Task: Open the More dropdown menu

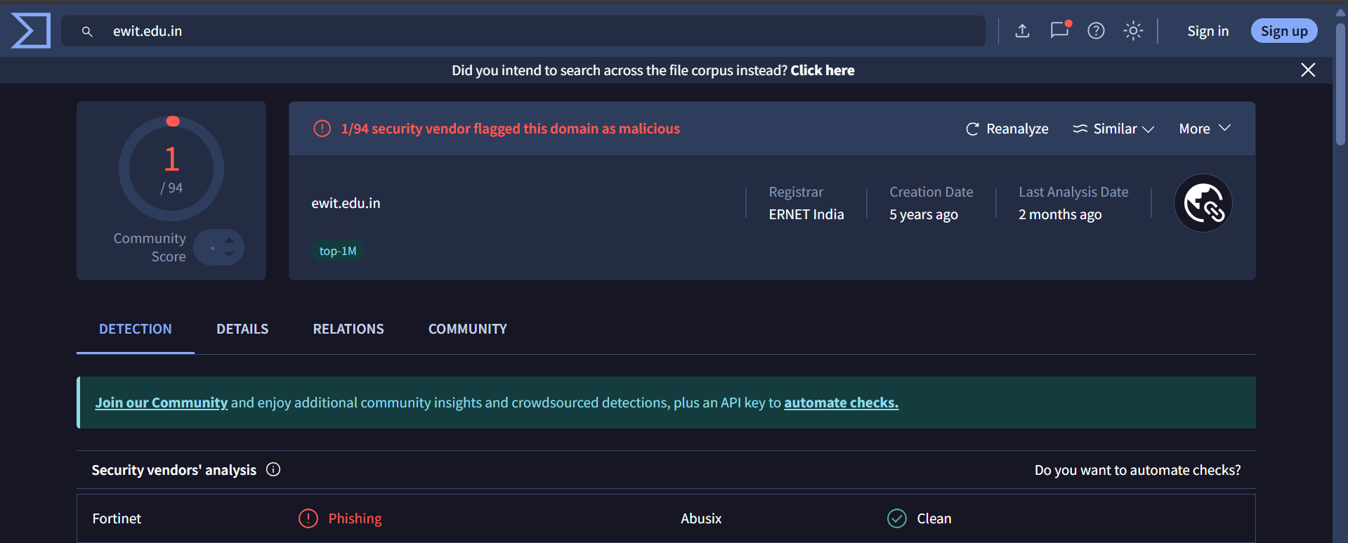Action: tap(1204, 129)
